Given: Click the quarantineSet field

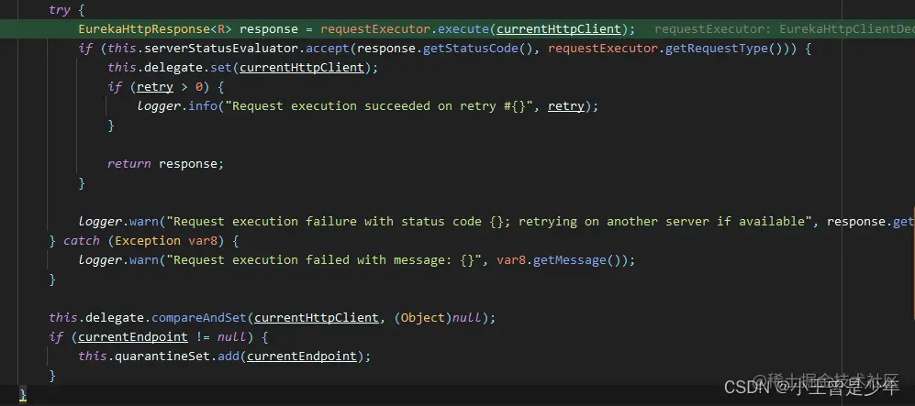Looking at the screenshot, I should click(162, 356).
